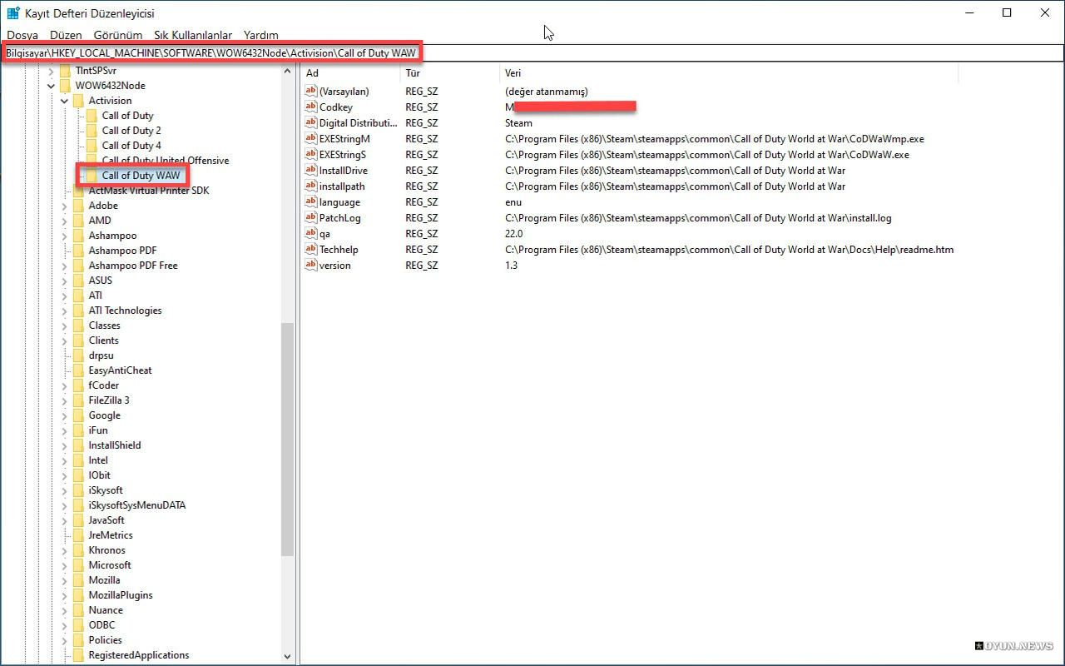Screen dimensions: 1065x666
Task: Expand the AMD key
Action: click(65, 221)
